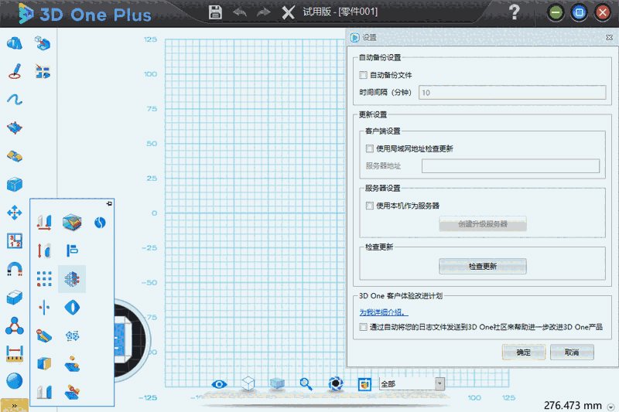This screenshot has width=619, height=412.
Task: Enable the 自动备份文件 checkbox
Action: 363,75
